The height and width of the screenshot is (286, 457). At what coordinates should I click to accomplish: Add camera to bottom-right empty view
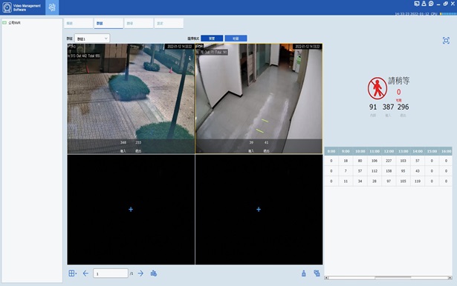point(259,209)
